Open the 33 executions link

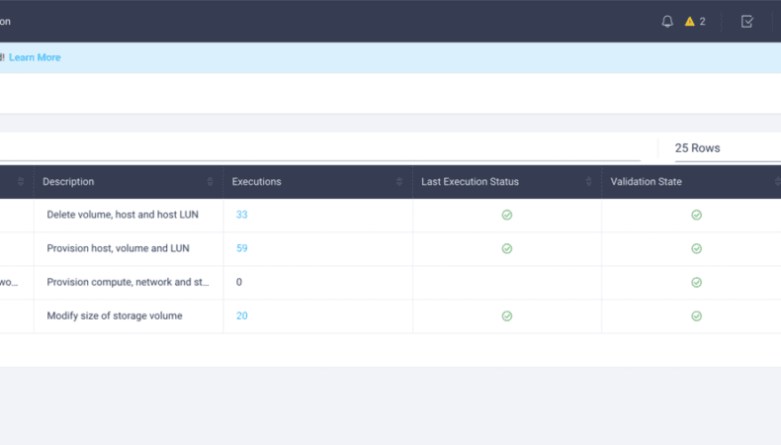(x=241, y=215)
